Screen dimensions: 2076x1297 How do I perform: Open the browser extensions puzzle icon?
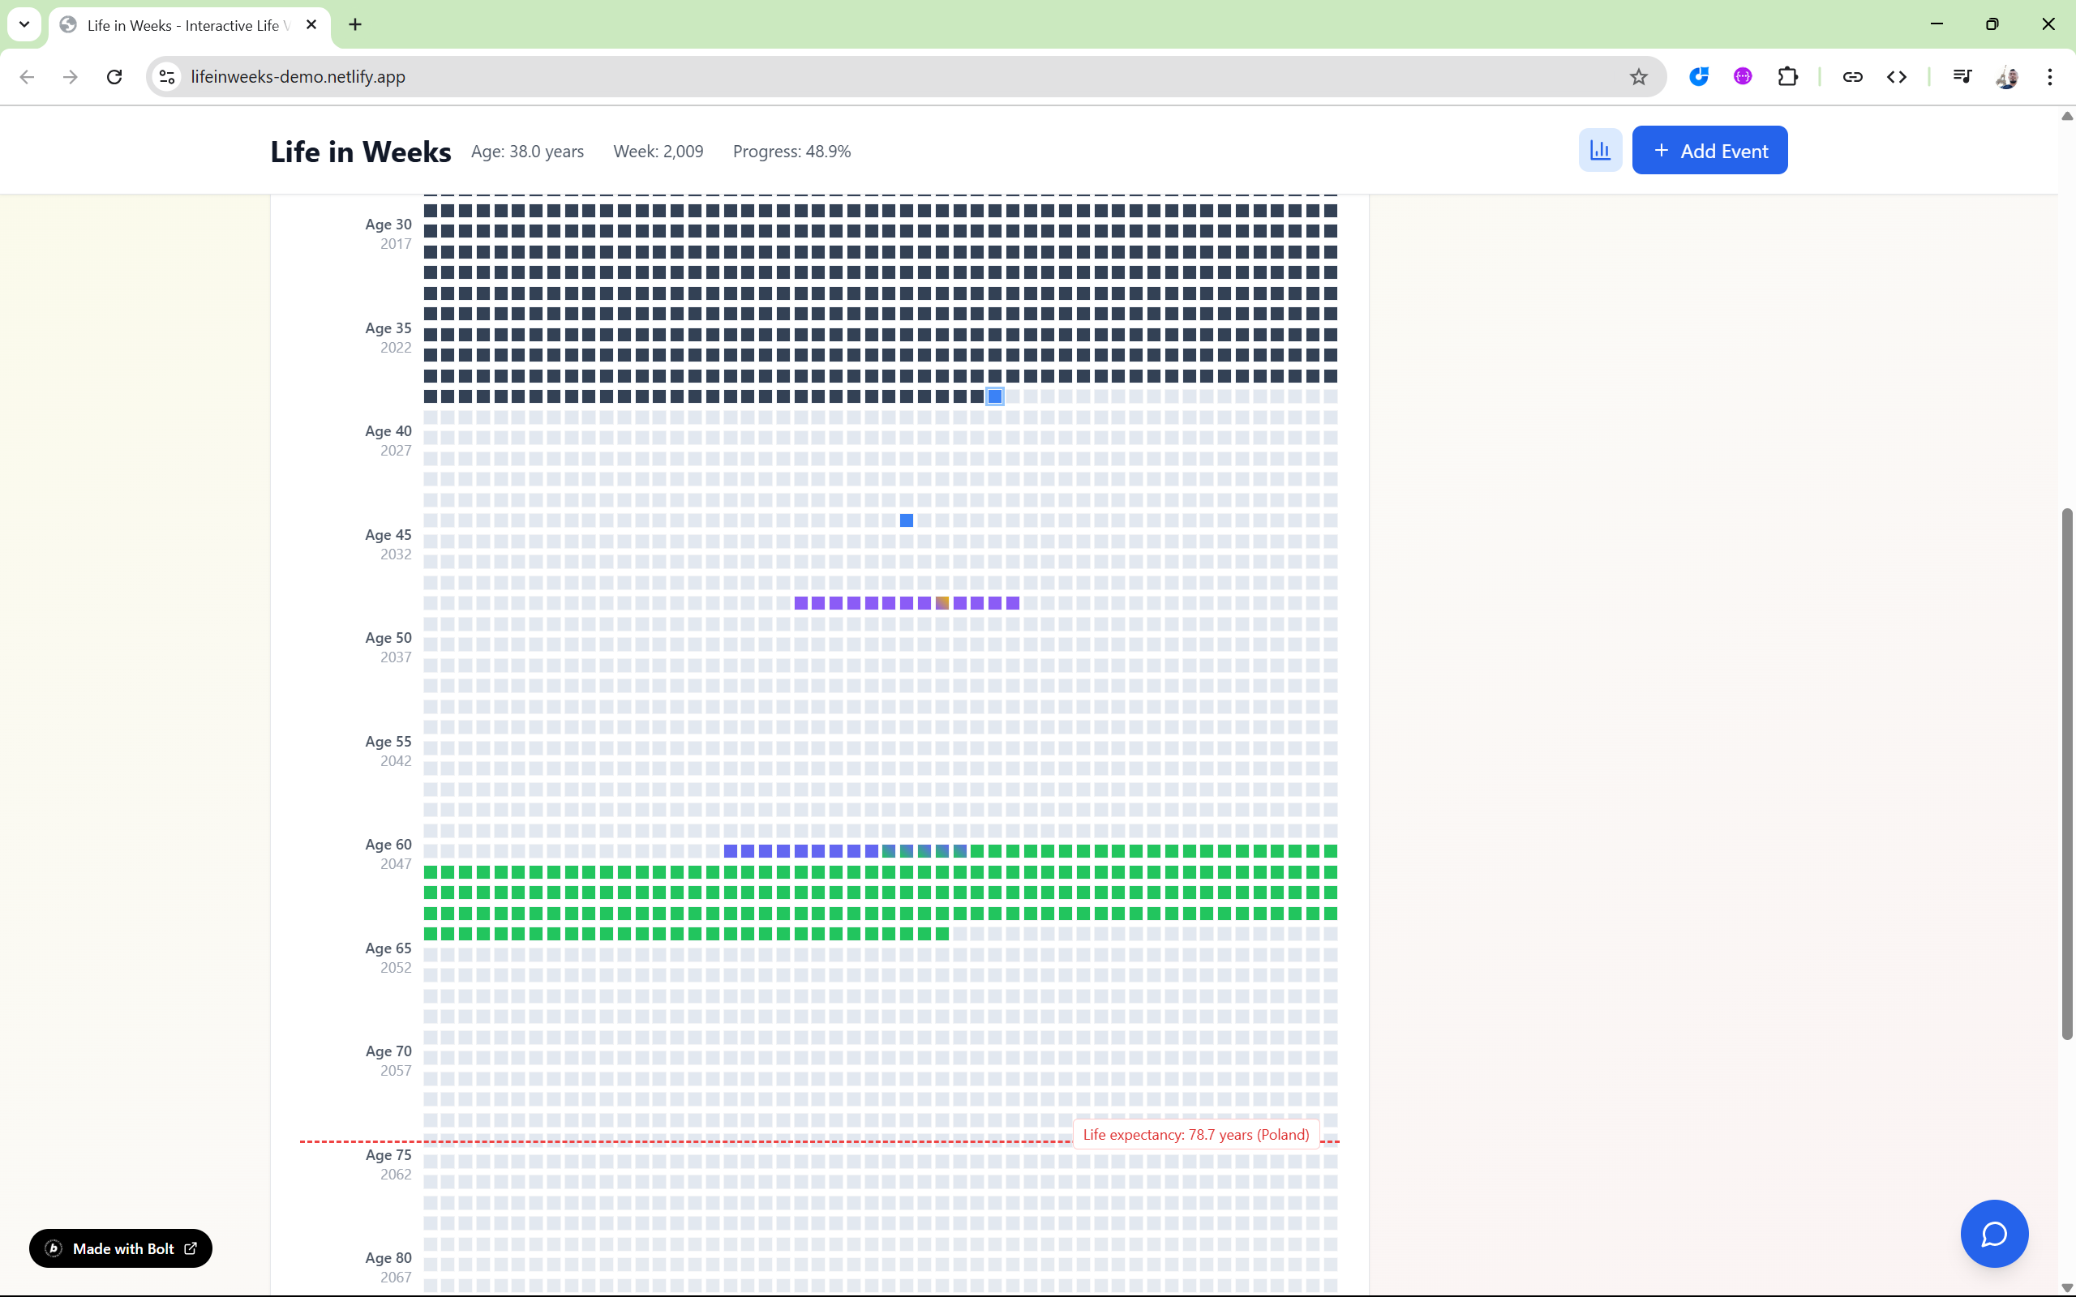[1788, 77]
